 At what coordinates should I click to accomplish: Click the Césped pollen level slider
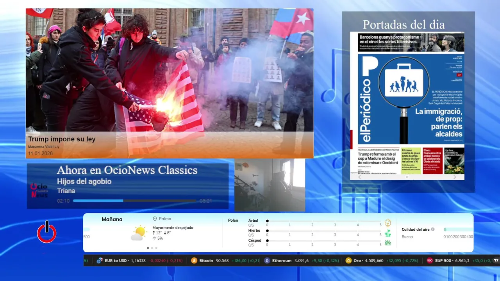324,241
